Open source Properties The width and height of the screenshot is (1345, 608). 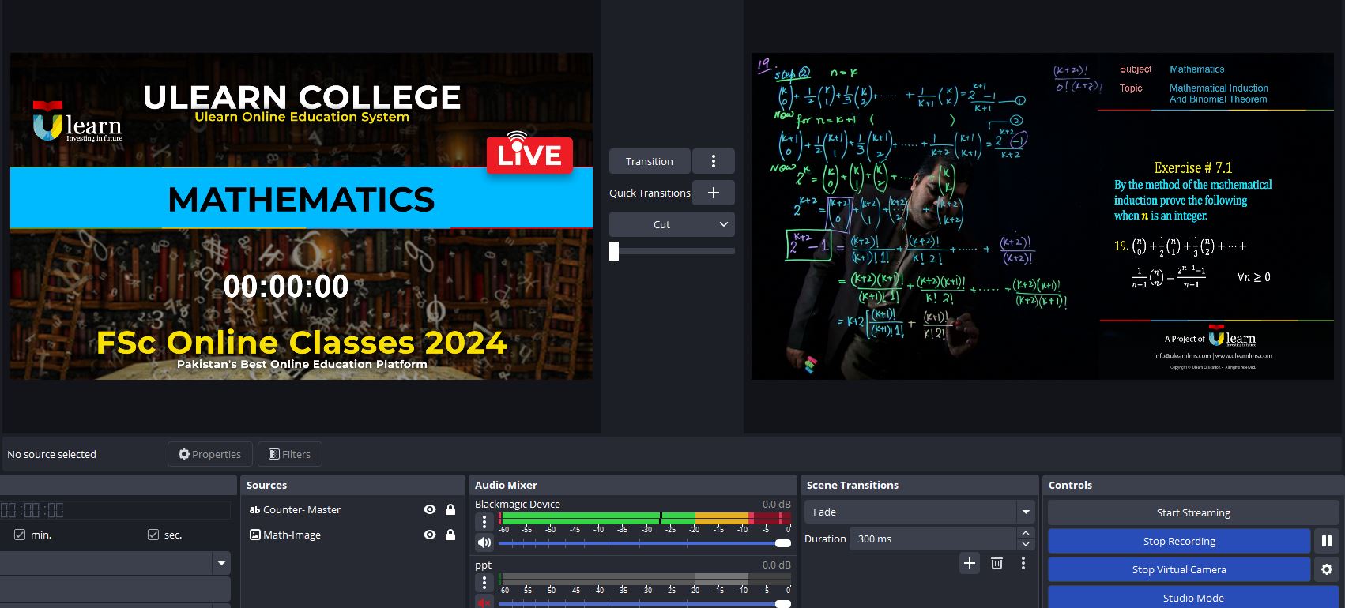coord(209,454)
